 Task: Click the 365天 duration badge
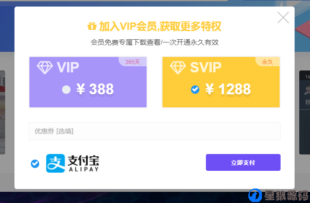133,62
